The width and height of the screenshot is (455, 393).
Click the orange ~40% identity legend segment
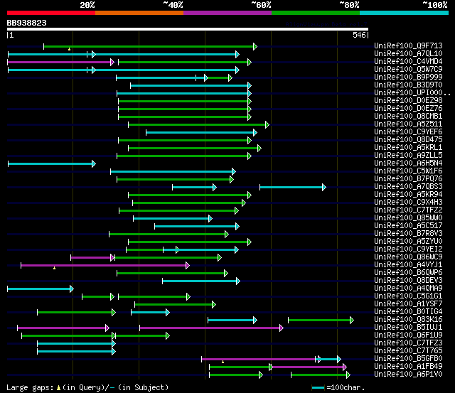139,13
